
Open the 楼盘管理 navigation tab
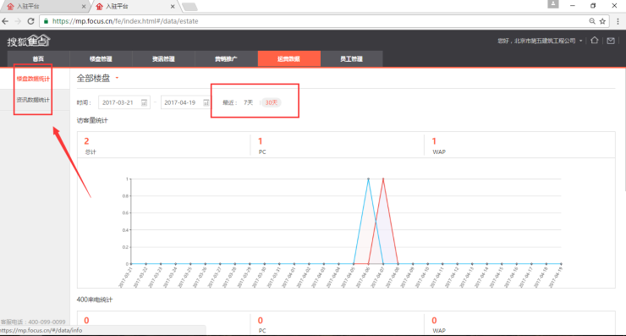pyautogui.click(x=101, y=58)
